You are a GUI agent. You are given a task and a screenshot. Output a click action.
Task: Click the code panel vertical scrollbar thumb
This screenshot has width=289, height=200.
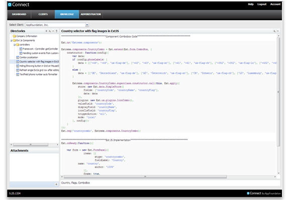(278, 92)
